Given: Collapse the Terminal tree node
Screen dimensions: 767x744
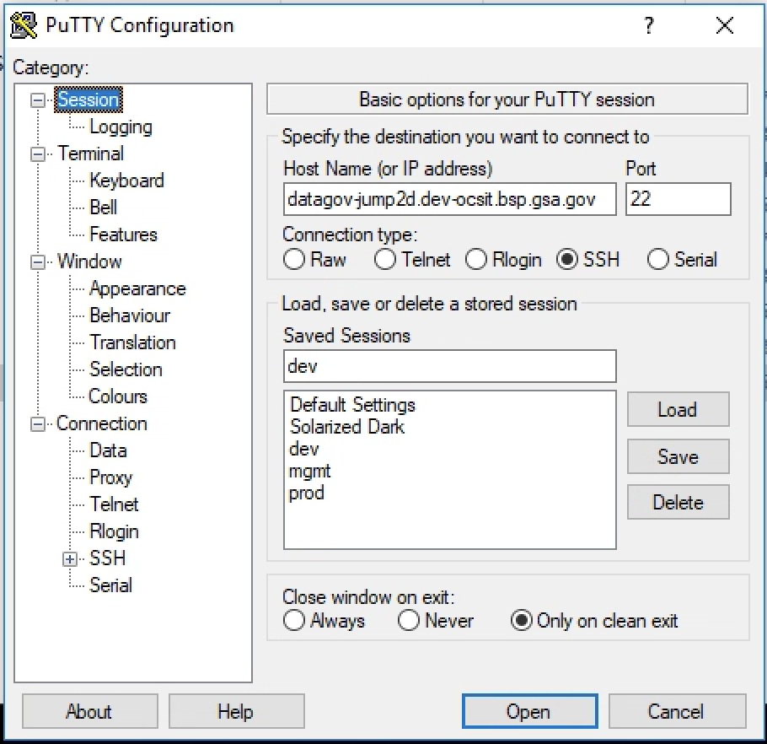Looking at the screenshot, I should point(38,154).
